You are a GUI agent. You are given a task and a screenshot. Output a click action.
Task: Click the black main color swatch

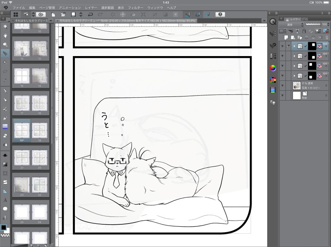point(4,228)
